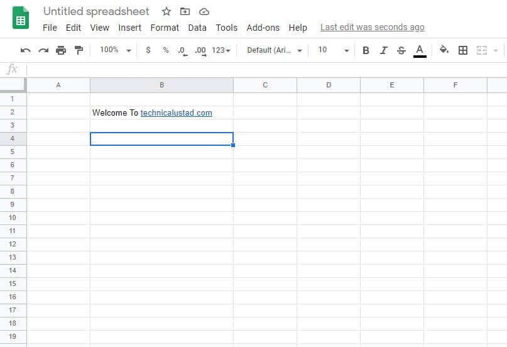Select column C header

265,85
